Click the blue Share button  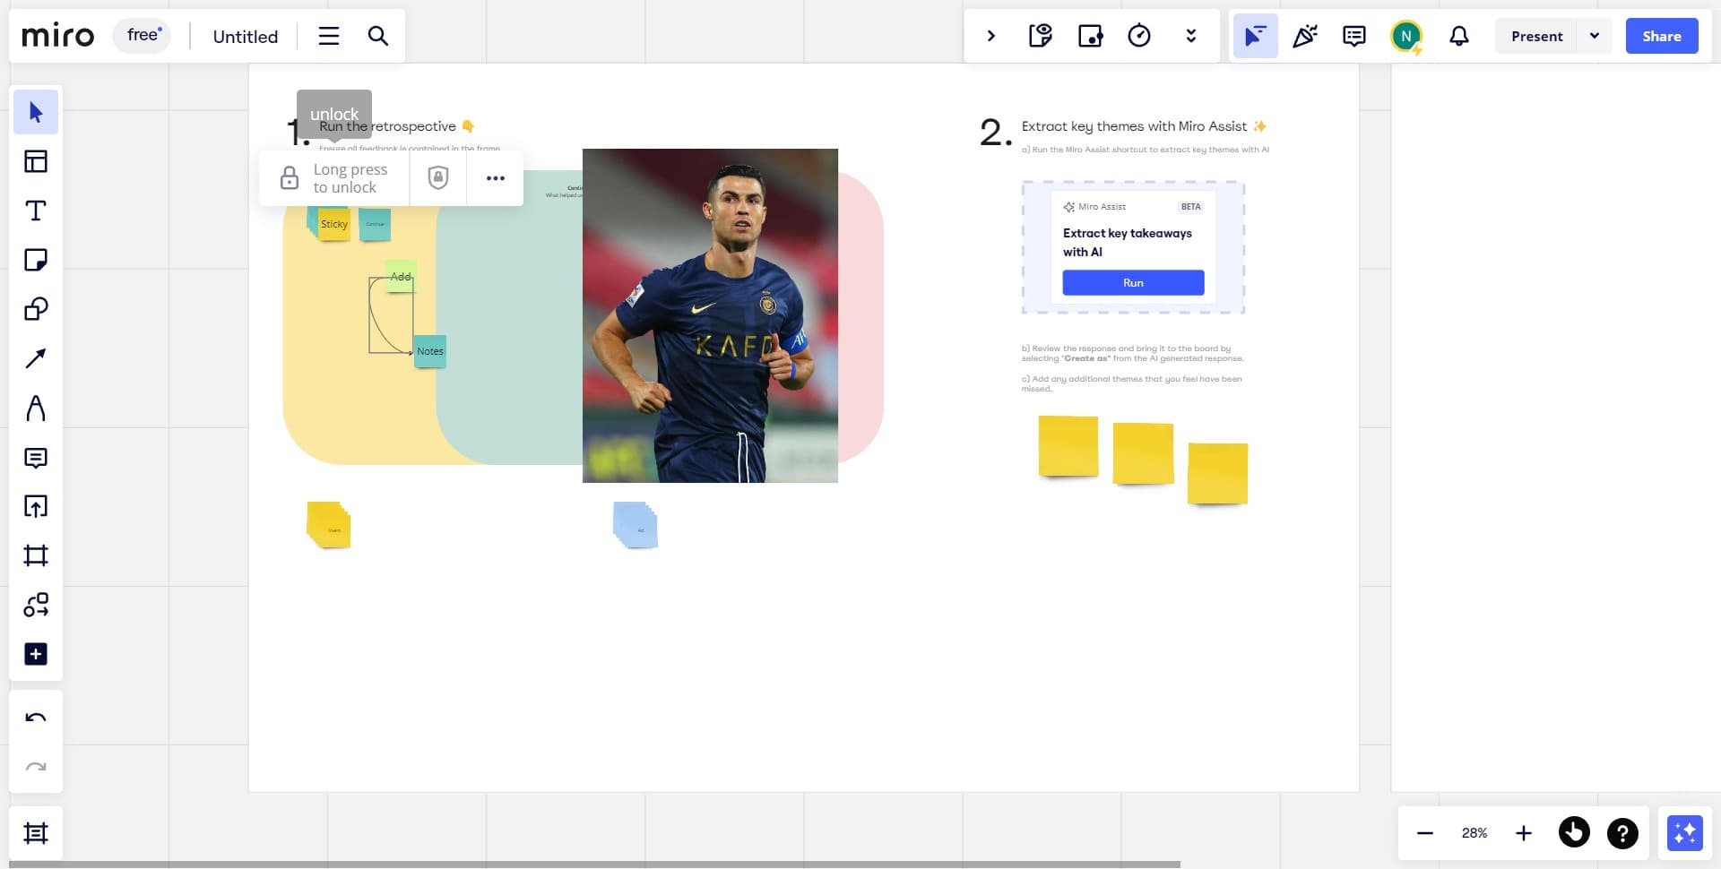1661,36
